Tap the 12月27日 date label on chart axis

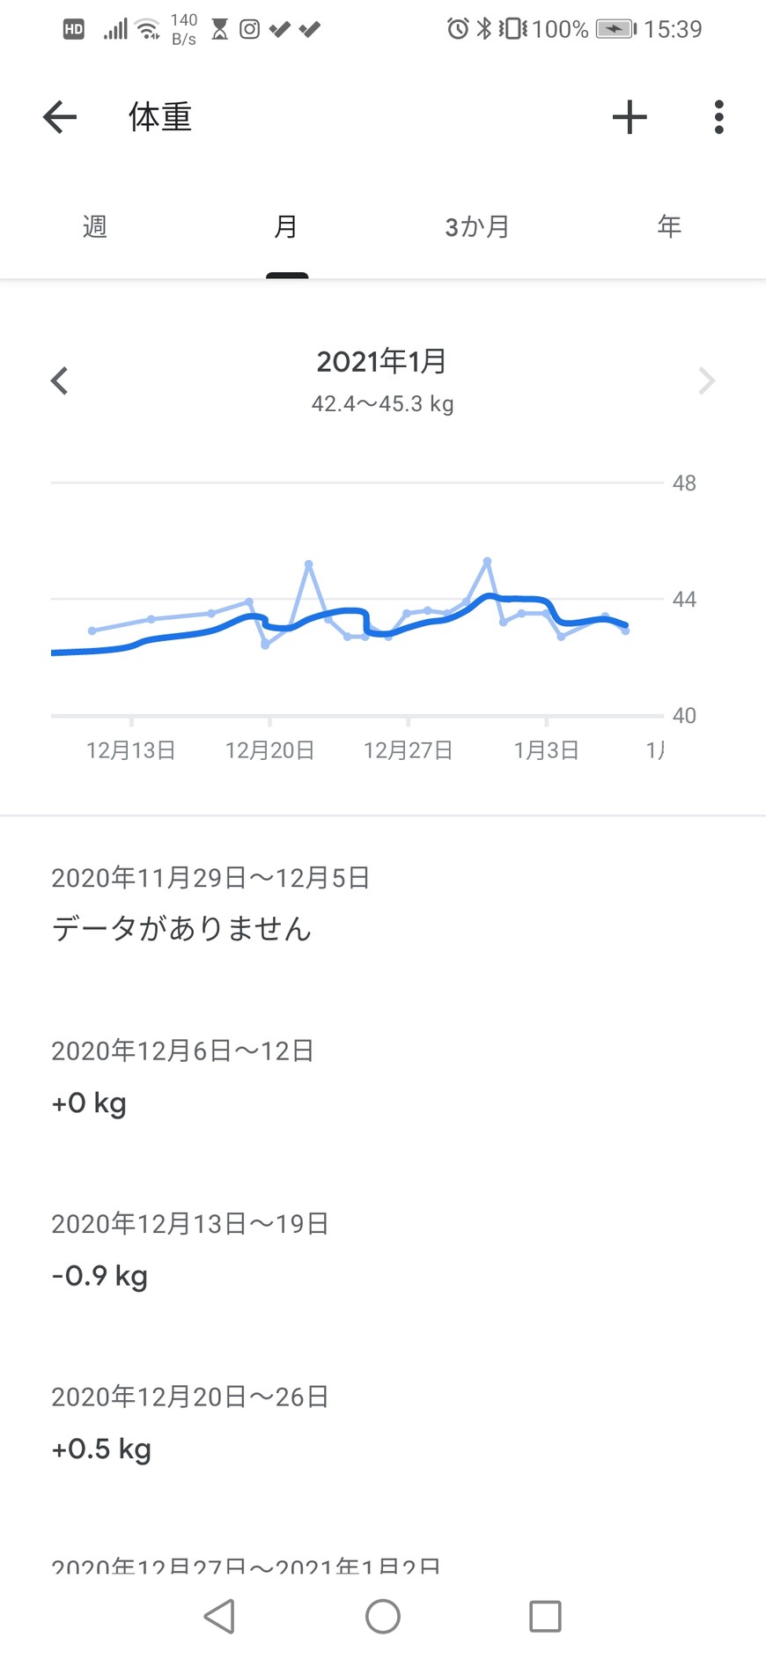click(409, 750)
